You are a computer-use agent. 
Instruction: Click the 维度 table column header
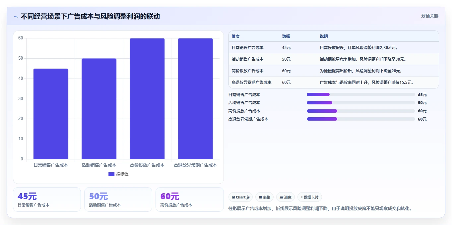(x=236, y=36)
